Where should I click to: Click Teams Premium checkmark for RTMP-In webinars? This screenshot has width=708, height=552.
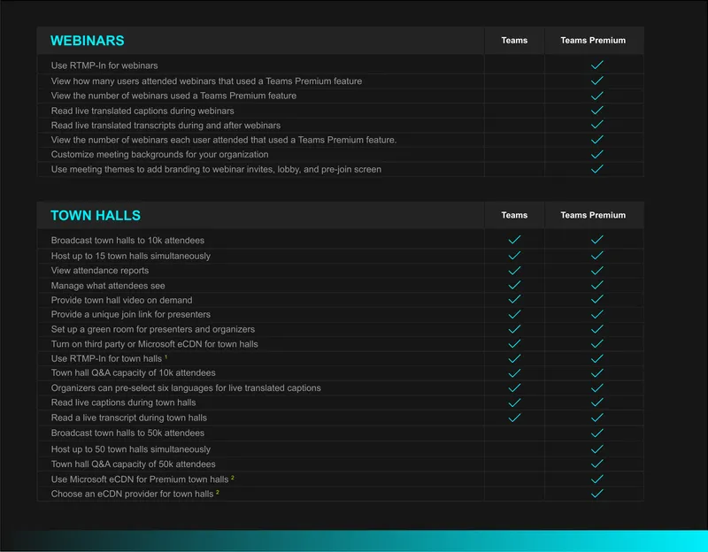click(596, 65)
